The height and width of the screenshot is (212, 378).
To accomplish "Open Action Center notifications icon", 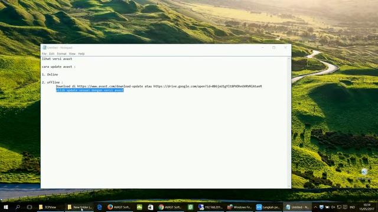I will click(345, 207).
